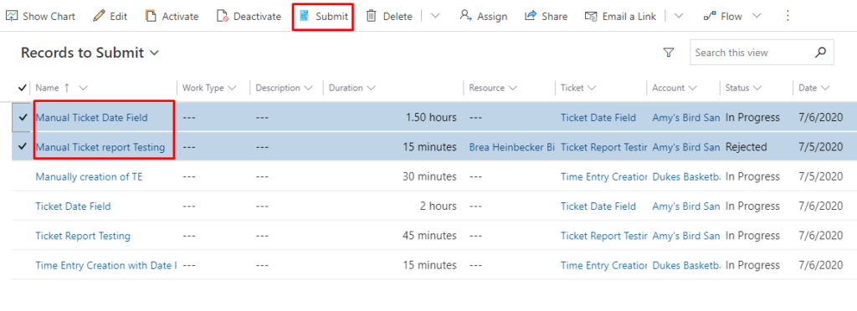Open the Status column header menu
This screenshot has width=857, height=311.
pyautogui.click(x=744, y=88)
